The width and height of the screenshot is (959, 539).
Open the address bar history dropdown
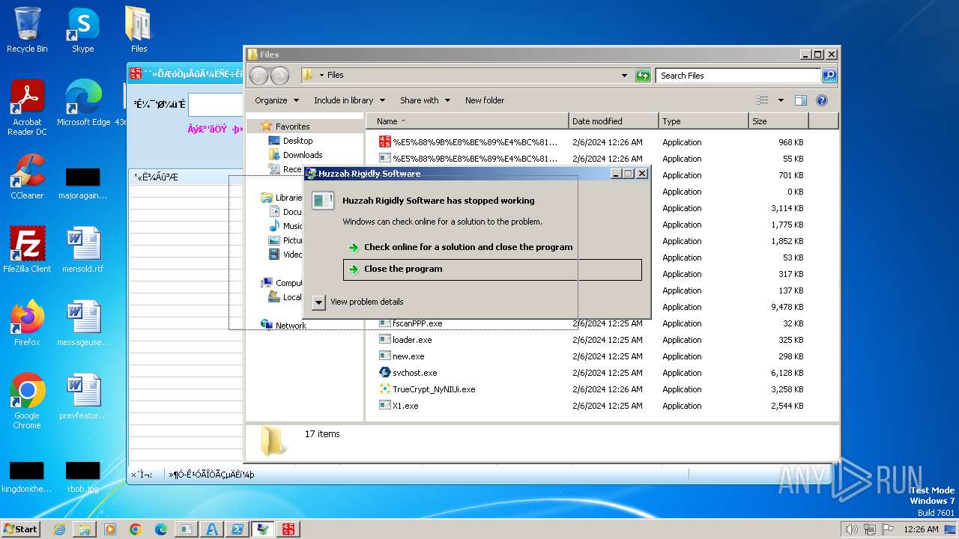(x=624, y=75)
